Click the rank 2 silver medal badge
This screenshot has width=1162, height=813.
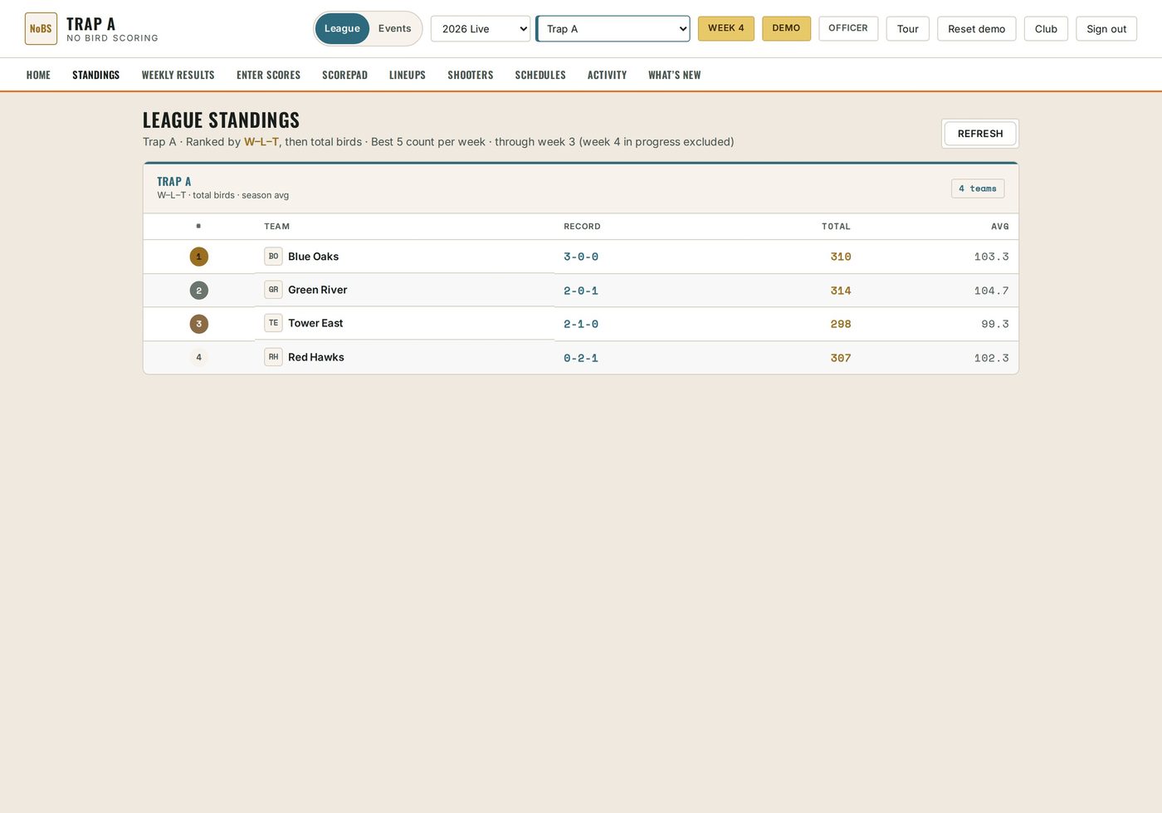[198, 291]
